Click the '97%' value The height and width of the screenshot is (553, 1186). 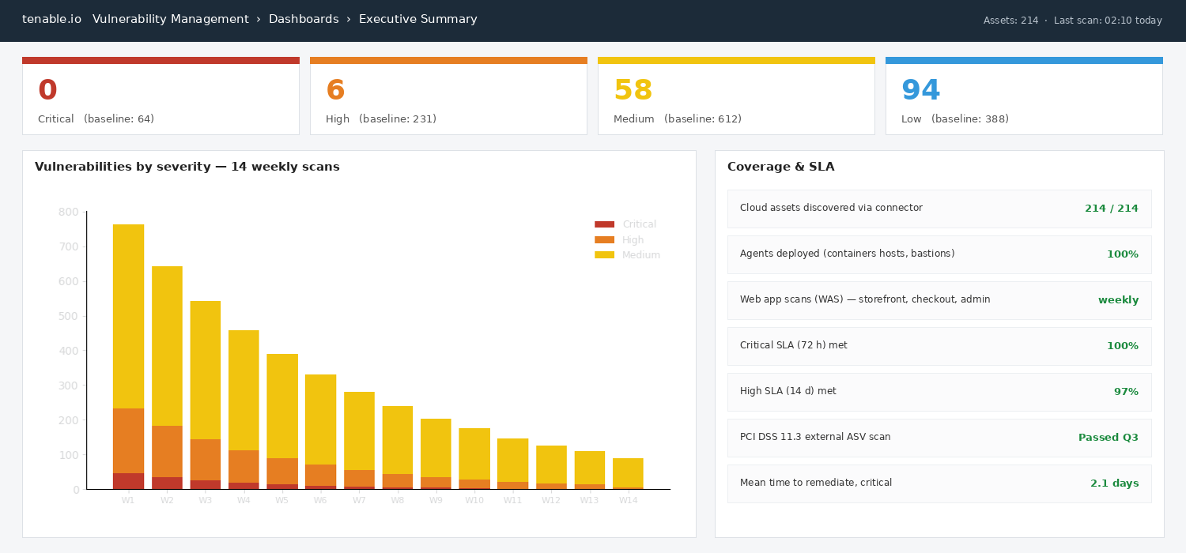(1126, 392)
